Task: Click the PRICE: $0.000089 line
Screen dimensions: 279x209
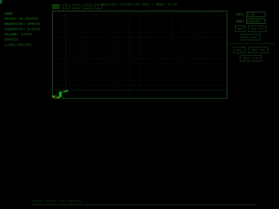Action: click(21, 19)
